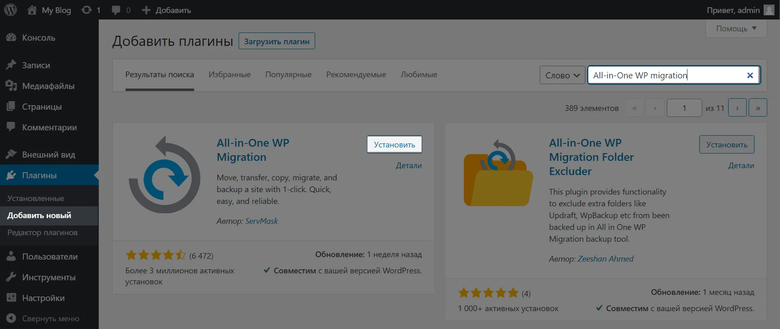This screenshot has width=780, height=329.
Task: Click the five-star rating of Folder Excluder
Action: pos(488,293)
